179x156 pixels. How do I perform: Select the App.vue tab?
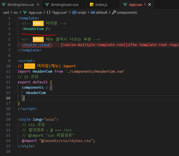point(136,4)
